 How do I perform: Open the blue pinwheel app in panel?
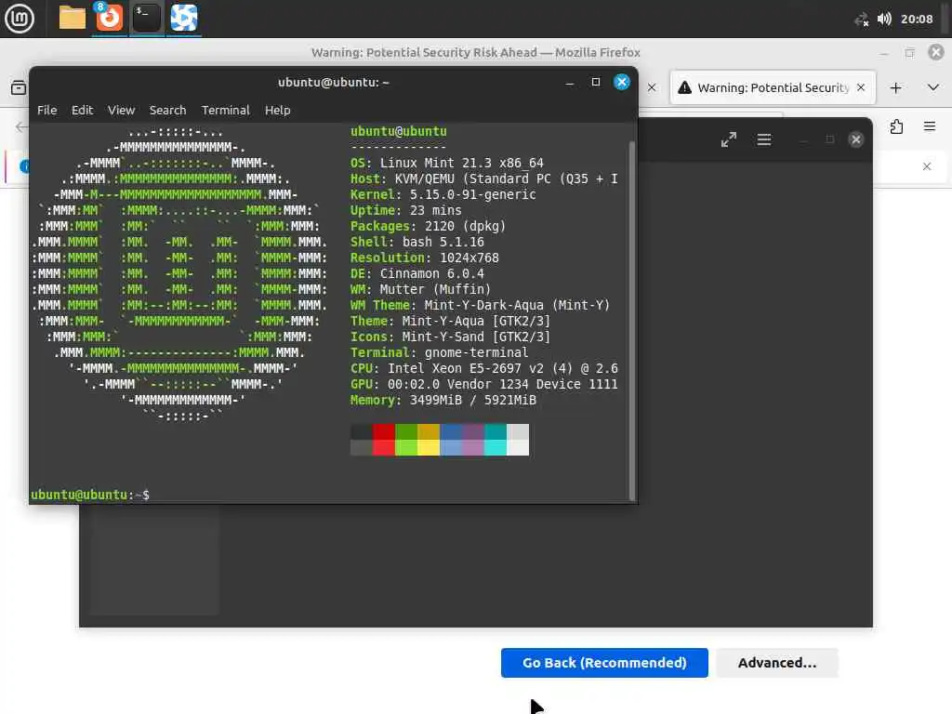183,19
